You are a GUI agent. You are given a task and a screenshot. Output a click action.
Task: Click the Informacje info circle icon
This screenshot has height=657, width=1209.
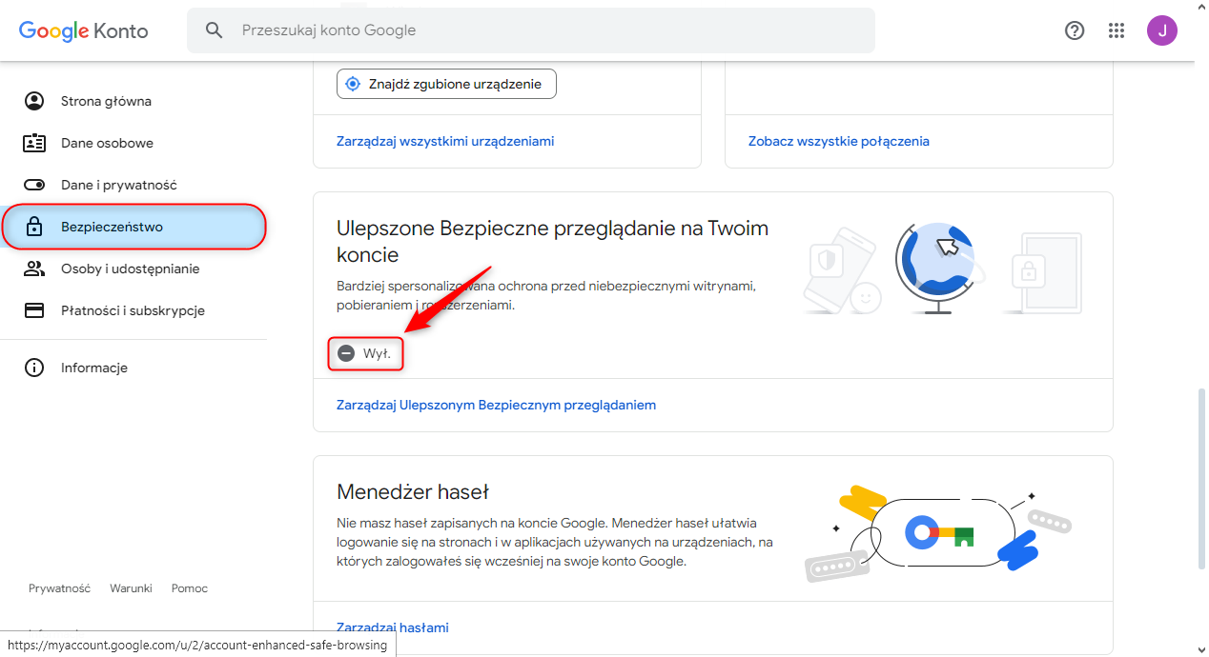[34, 368]
